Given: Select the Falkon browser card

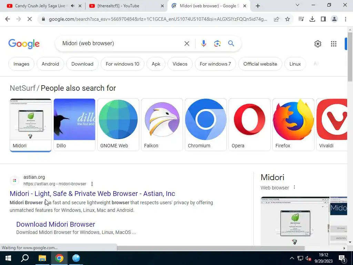Looking at the screenshot, I should point(162,125).
